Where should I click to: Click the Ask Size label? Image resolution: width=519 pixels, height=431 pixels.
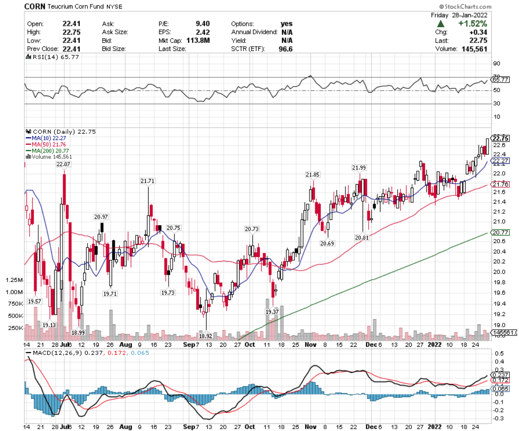115,32
